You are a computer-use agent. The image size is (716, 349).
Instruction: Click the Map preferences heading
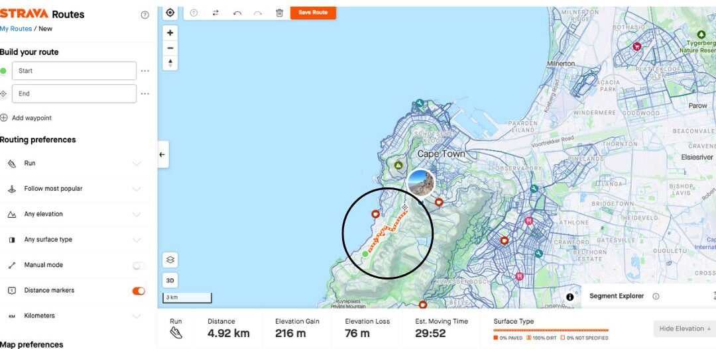[32, 344]
